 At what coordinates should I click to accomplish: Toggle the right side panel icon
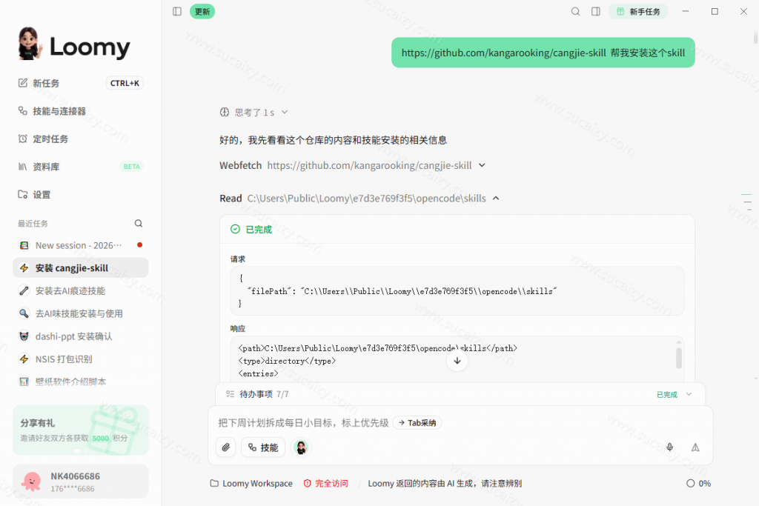tap(596, 12)
